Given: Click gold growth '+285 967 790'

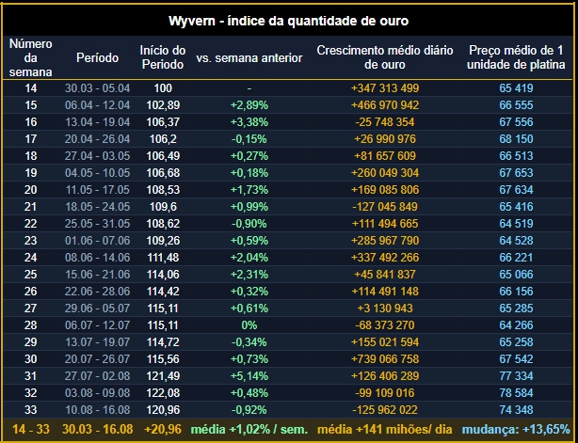Looking at the screenshot, I should coord(385,241).
